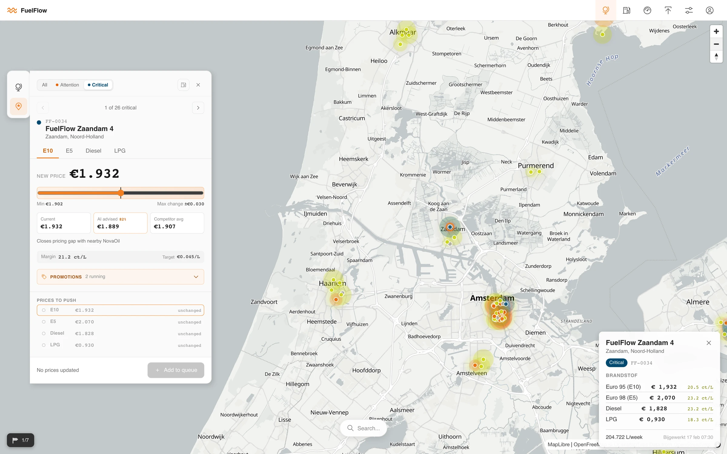
Task: Open the sliders settings icon in top bar
Action: [x=689, y=10]
